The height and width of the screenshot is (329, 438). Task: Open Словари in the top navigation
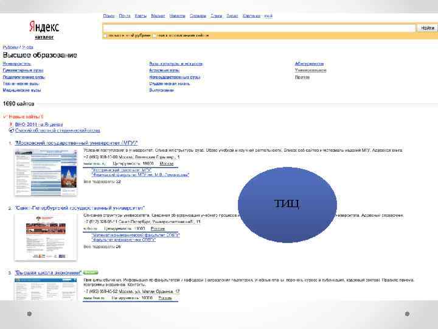[x=198, y=16]
